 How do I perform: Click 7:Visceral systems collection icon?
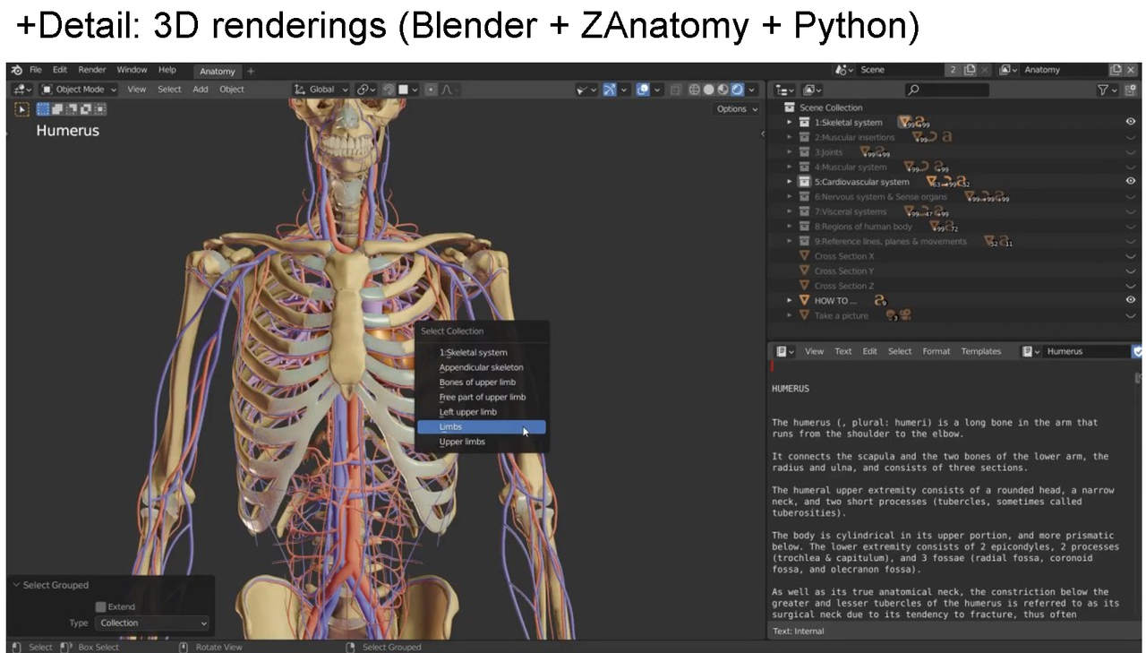tap(804, 212)
